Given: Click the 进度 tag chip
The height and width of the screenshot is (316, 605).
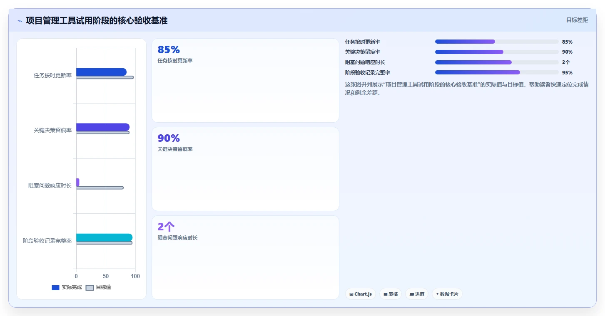Looking at the screenshot, I should coord(417,294).
